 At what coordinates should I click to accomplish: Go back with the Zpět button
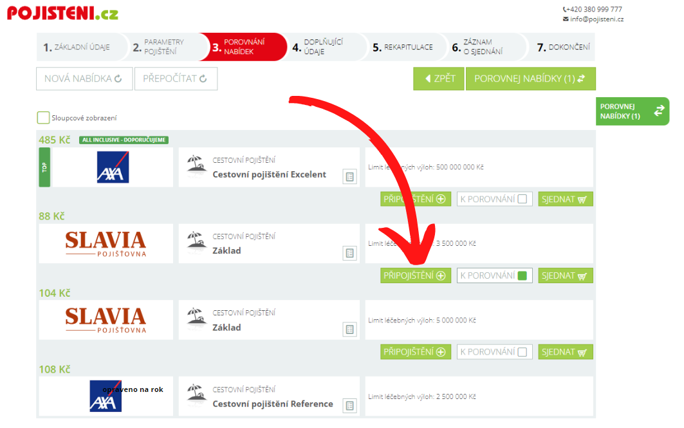(x=439, y=79)
